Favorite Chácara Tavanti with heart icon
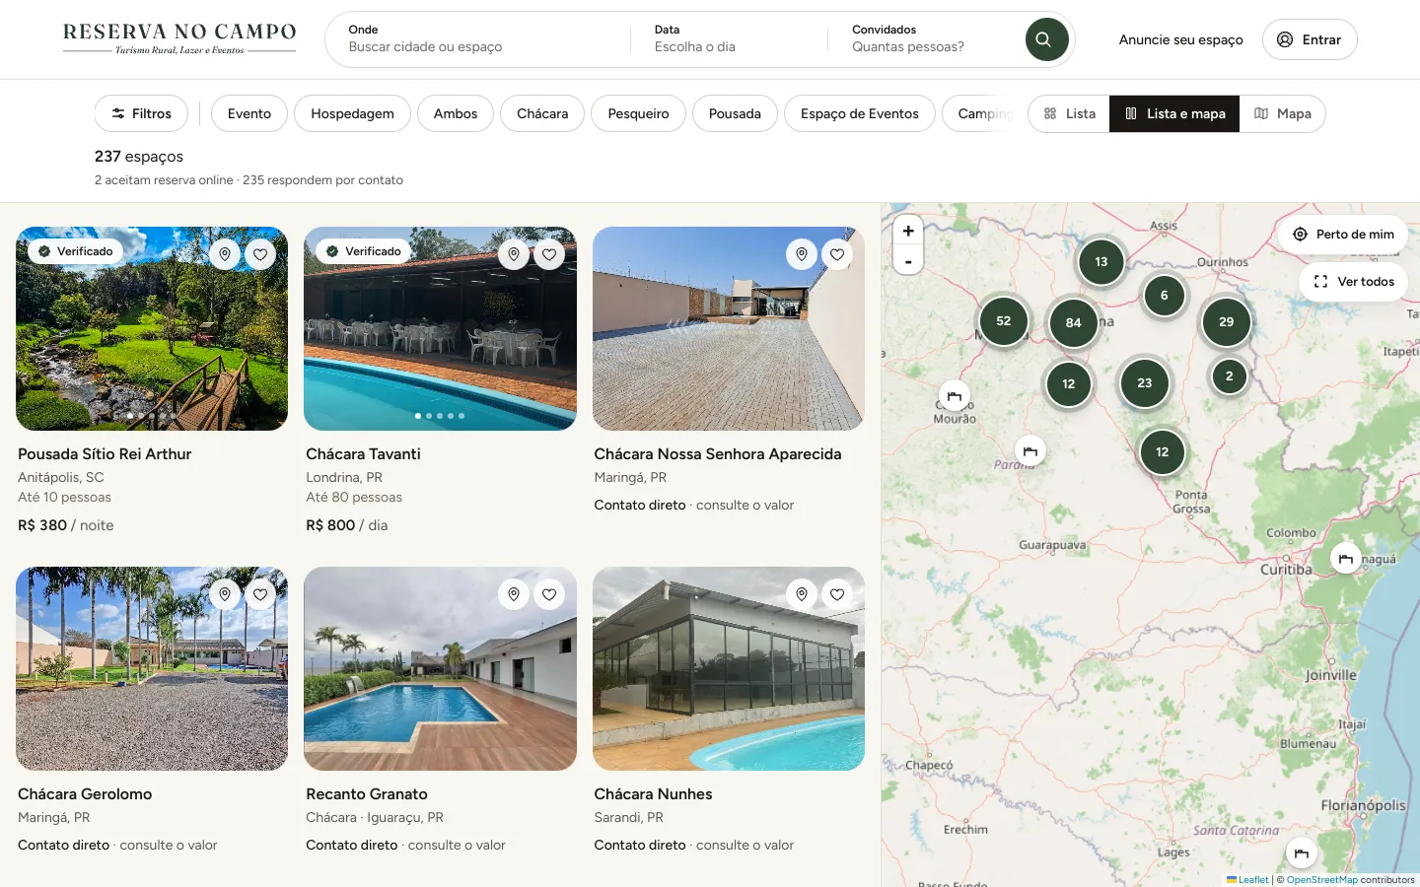The width and height of the screenshot is (1420, 887). [549, 254]
